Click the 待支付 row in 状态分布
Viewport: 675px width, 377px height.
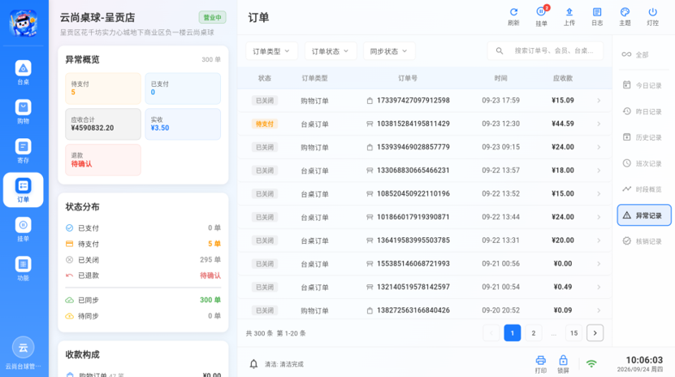[x=143, y=244]
